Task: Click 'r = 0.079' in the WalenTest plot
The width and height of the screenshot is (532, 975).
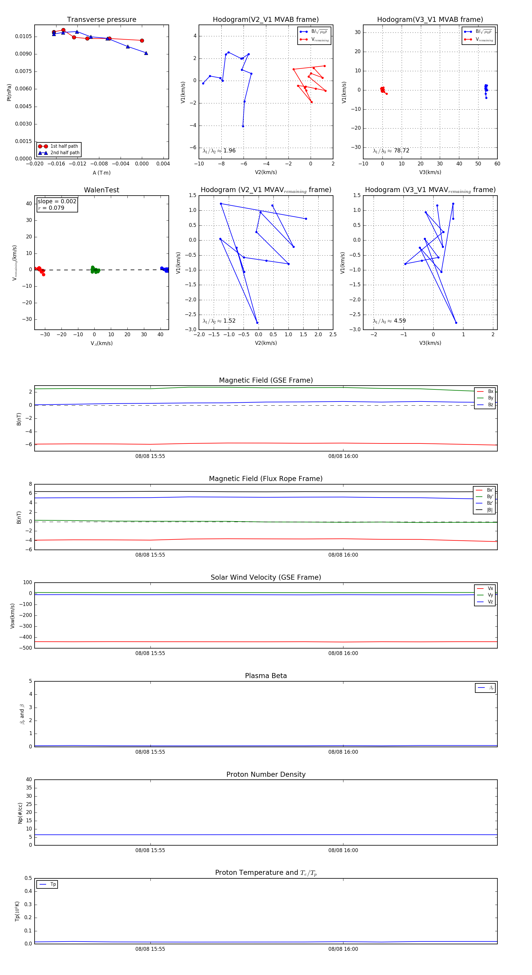Action: (x=51, y=208)
